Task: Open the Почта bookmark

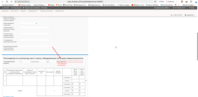Action: click(59, 5)
